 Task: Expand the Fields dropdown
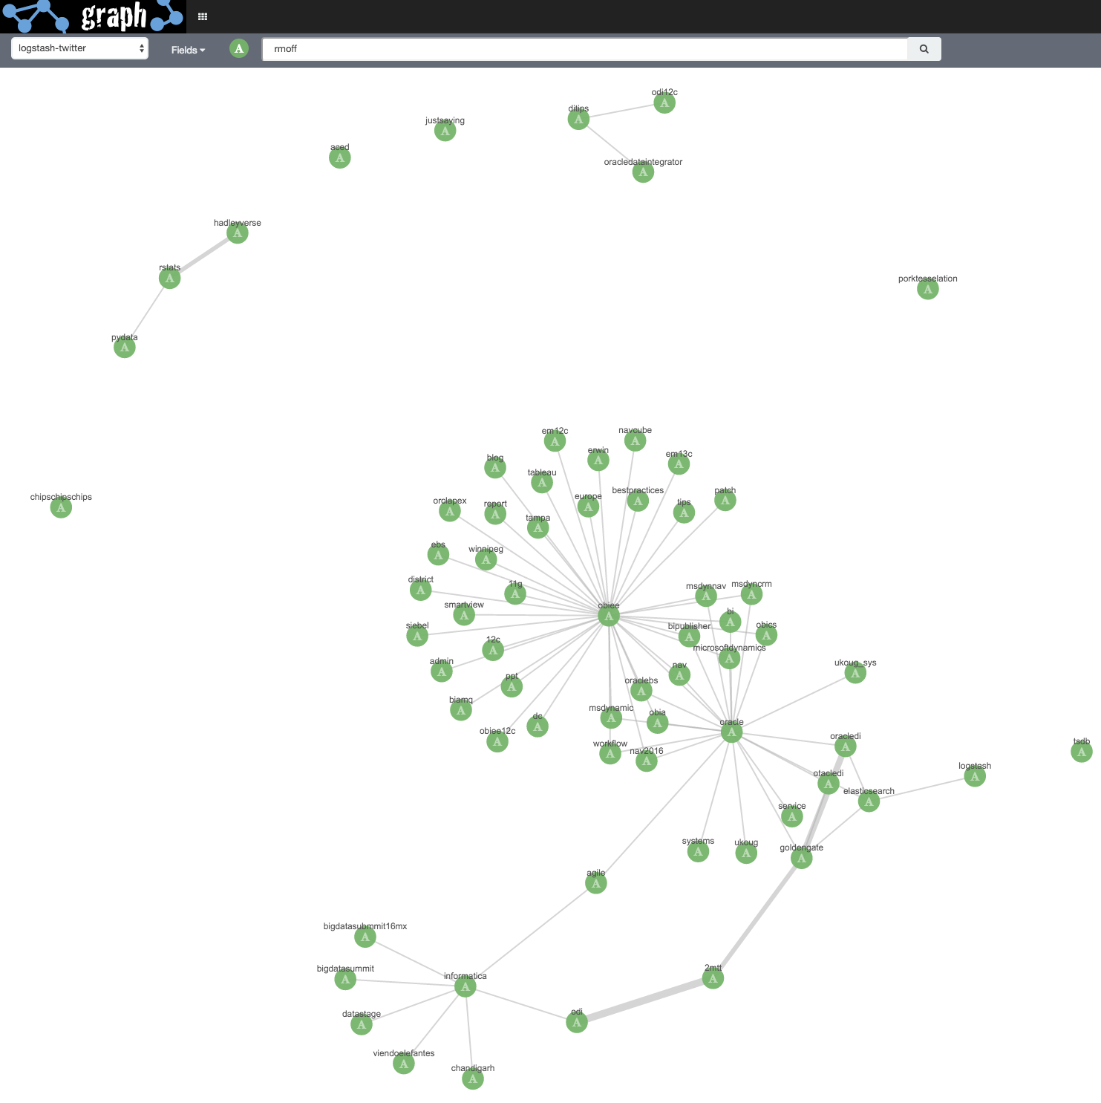coord(186,49)
